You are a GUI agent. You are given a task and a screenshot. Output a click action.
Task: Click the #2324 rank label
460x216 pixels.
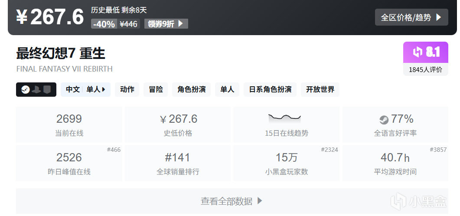point(330,150)
